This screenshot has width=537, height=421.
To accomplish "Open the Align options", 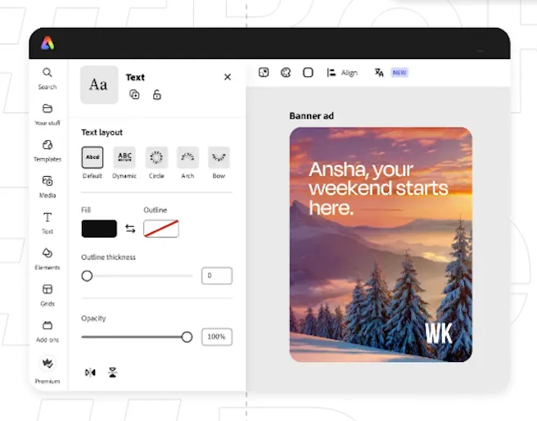I will 342,73.
